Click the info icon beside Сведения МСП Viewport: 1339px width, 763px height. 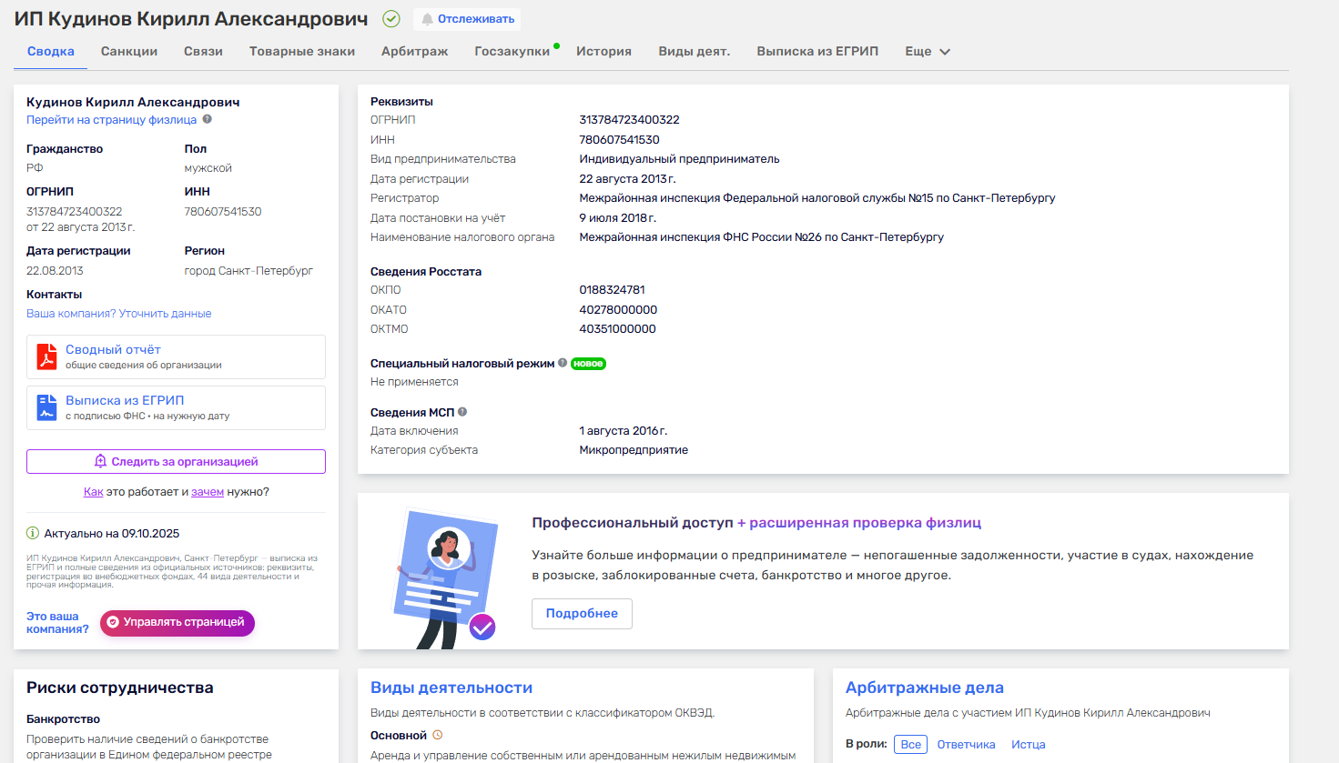coord(462,412)
